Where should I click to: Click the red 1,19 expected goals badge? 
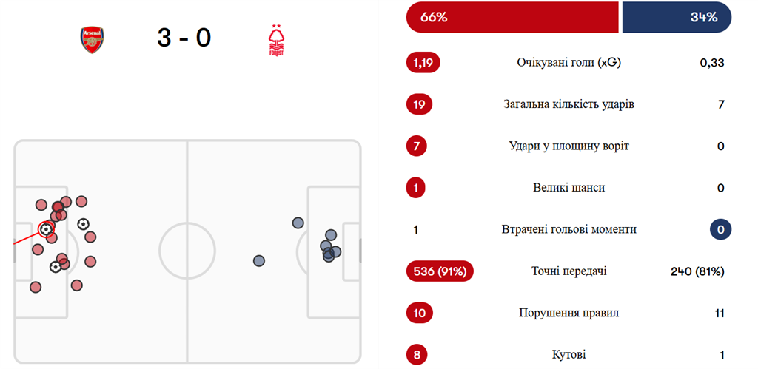423,63
